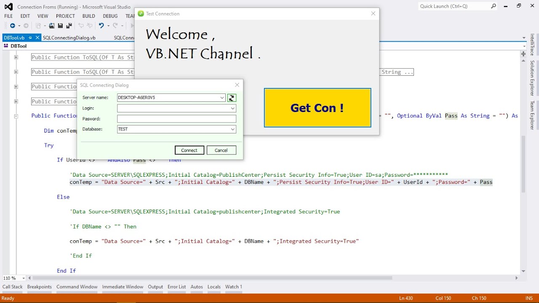This screenshot has height=303, width=539.
Task: Focus the Quick Launch search box
Action: click(x=454, y=6)
